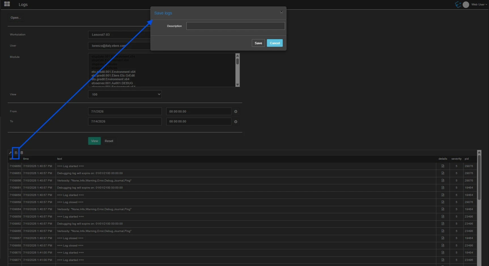489x266 pixels.
Task: Click 'Debugging log will expire' text in row 7109863
Action: click(90, 173)
